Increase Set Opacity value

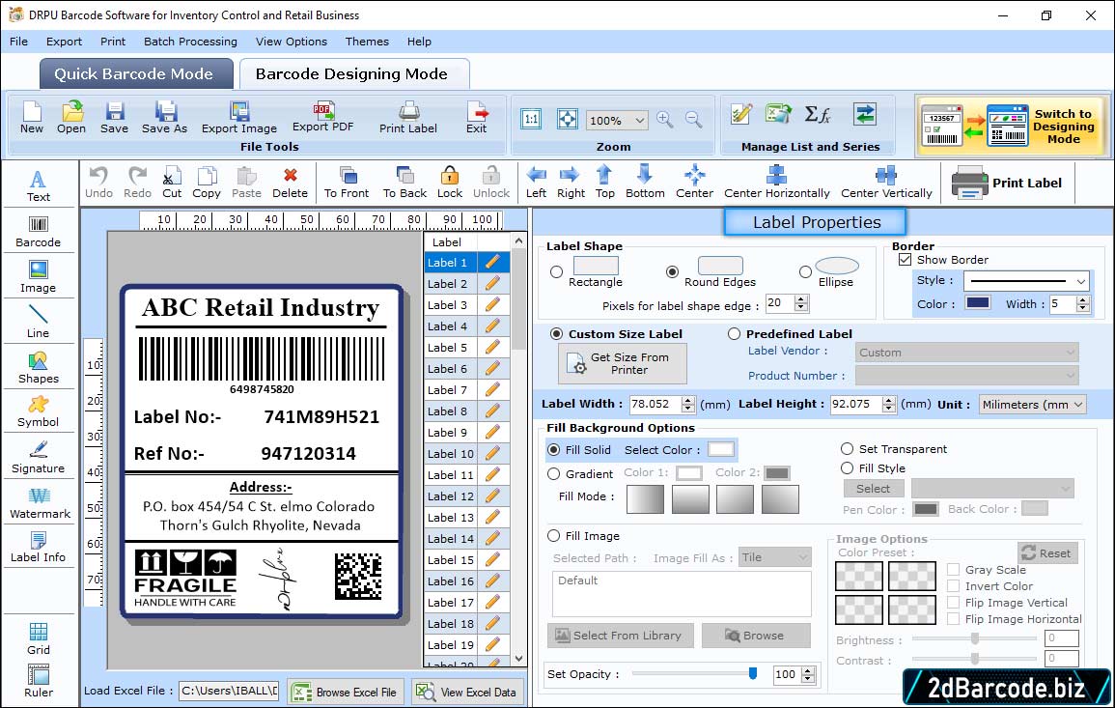[808, 671]
